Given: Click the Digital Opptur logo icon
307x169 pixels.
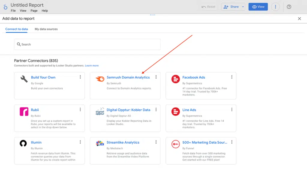Looking at the screenshot, I should tap(100, 111).
